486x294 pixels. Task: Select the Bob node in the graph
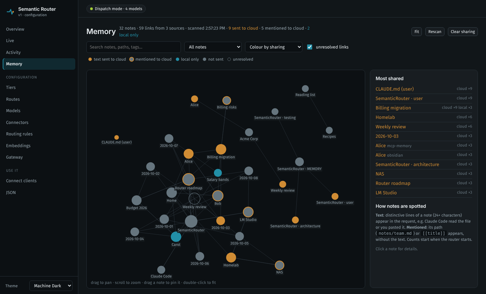218,196
